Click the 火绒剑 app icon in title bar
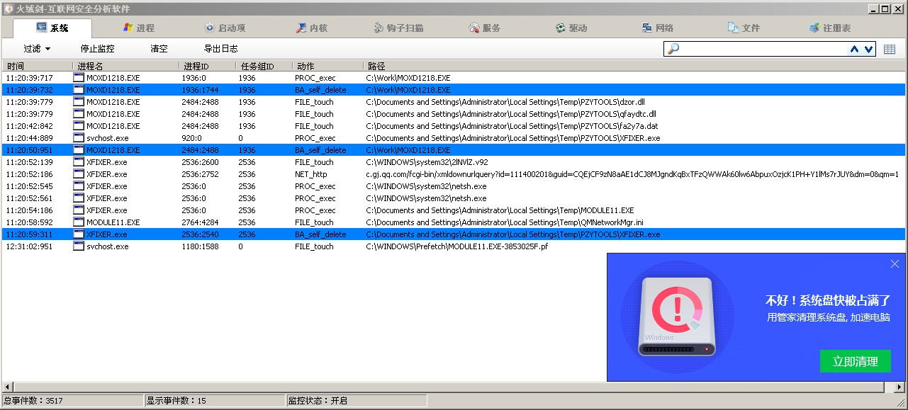Image resolution: width=908 pixels, height=410 pixels. pyautogui.click(x=9, y=8)
